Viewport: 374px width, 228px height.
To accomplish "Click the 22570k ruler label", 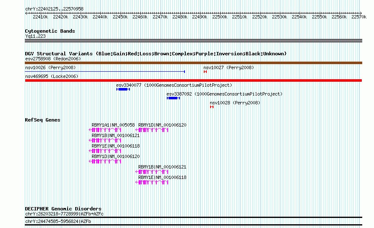I will 359,17.
